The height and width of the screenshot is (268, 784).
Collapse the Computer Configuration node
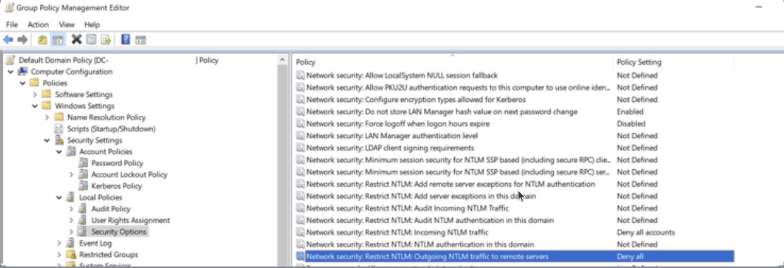coord(10,72)
